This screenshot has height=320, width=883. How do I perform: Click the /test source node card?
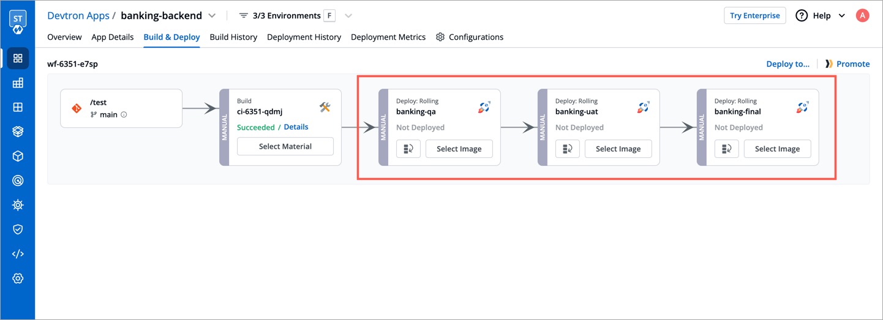pos(121,108)
